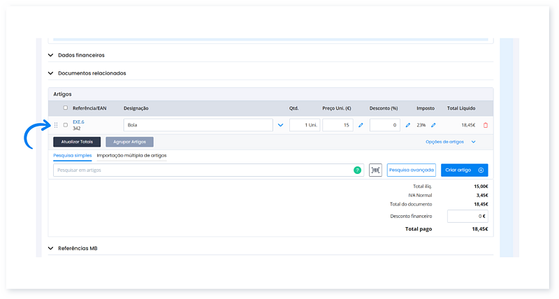This screenshot has width=559, height=299.
Task: Delete the Bola article with the trash icon
Action: (486, 125)
